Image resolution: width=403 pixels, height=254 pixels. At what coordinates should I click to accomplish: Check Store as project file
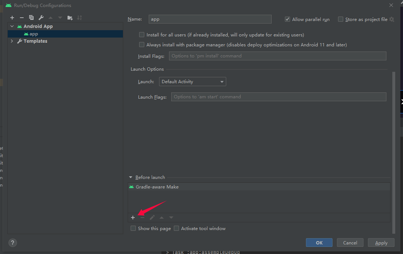[x=340, y=19]
